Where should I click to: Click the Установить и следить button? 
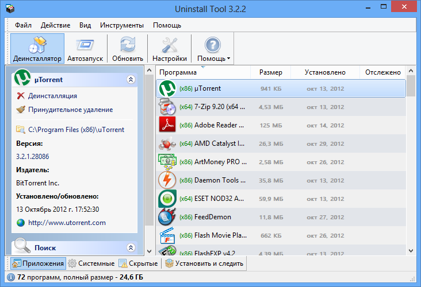[204, 263]
